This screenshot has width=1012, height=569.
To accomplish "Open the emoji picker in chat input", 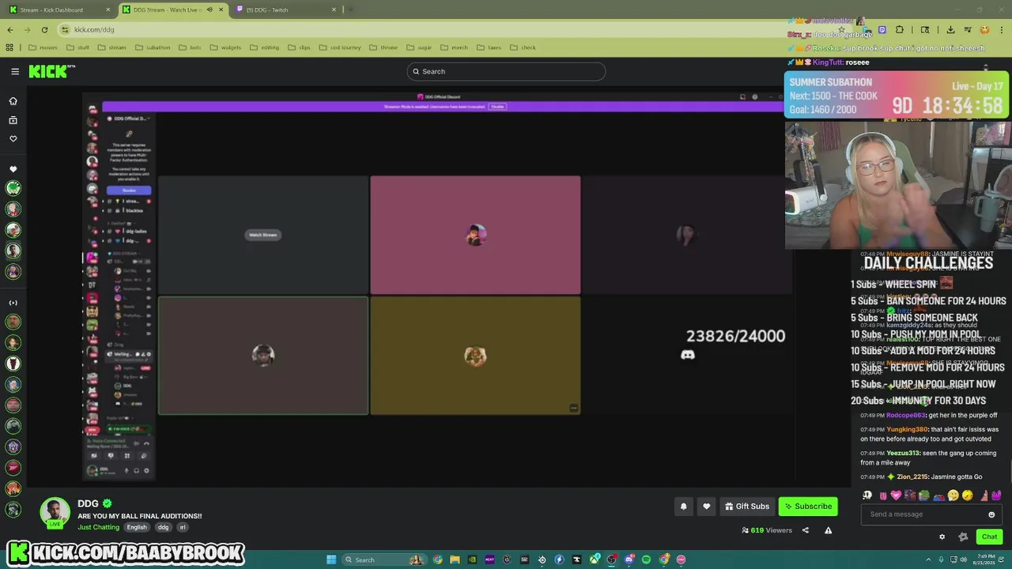I will tap(991, 514).
